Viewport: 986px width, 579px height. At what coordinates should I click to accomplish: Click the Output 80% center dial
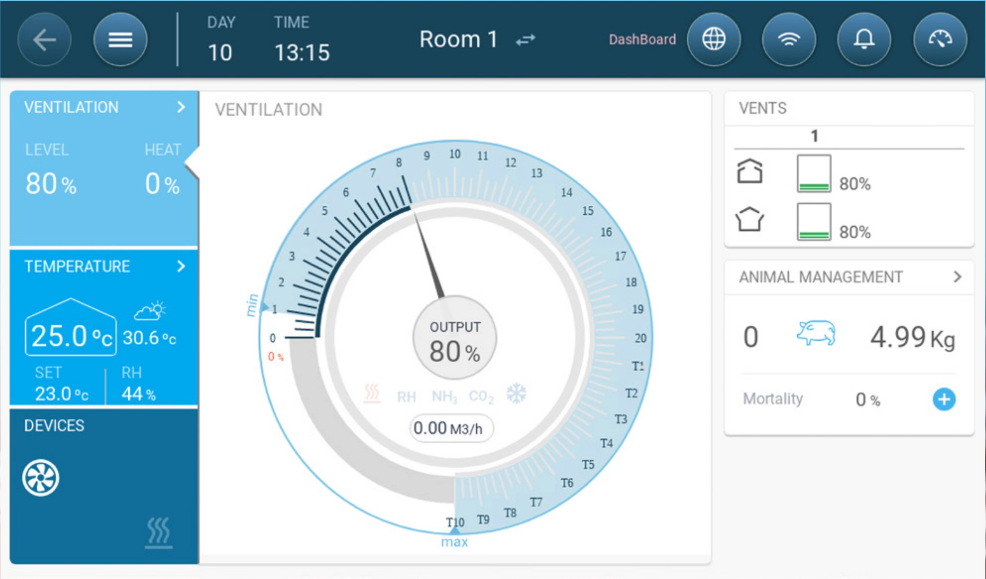455,338
